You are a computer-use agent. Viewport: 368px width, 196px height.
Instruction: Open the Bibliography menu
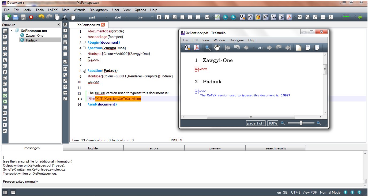click(99, 10)
